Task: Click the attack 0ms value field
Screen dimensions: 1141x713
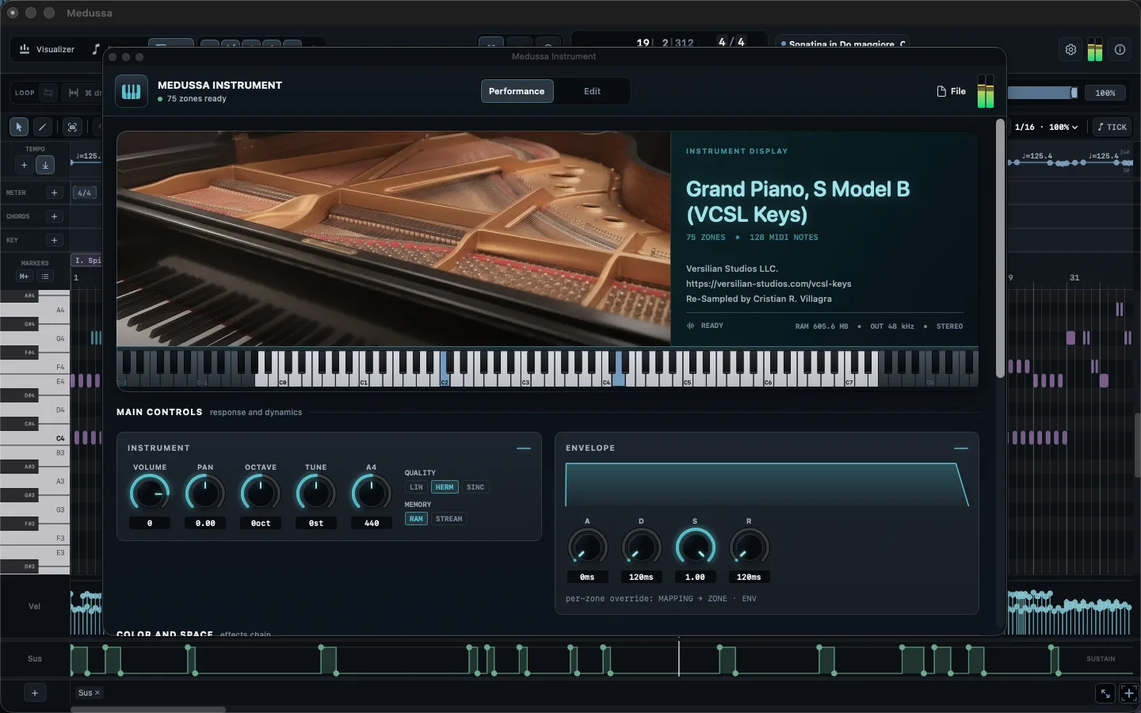Action: pos(587,578)
